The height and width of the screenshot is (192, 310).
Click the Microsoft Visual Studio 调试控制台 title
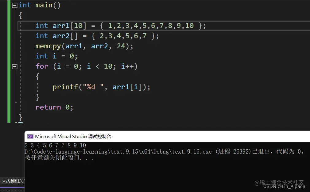(73, 136)
